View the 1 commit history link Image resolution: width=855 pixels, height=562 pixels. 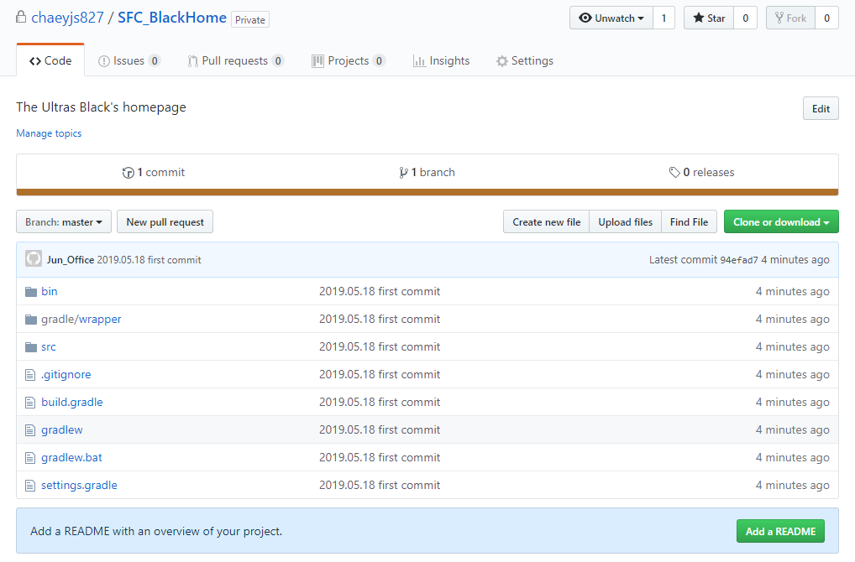click(x=154, y=173)
